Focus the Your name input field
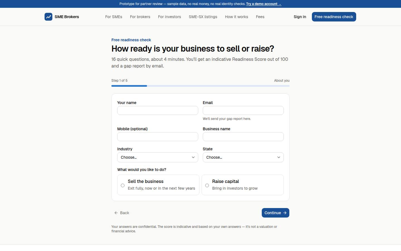This screenshot has height=251, width=401. coord(158,110)
